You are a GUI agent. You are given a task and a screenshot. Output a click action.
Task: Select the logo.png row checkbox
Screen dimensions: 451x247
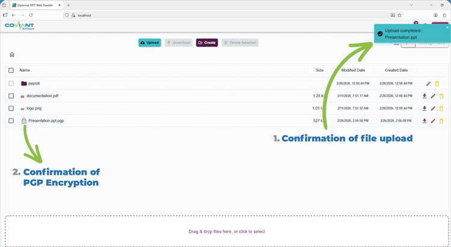[11, 108]
